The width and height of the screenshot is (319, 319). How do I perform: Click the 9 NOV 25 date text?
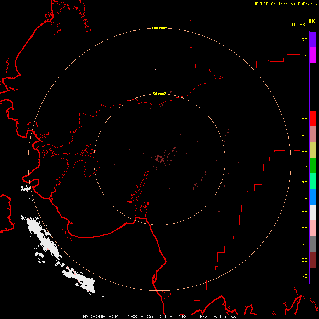[x=205, y=317]
